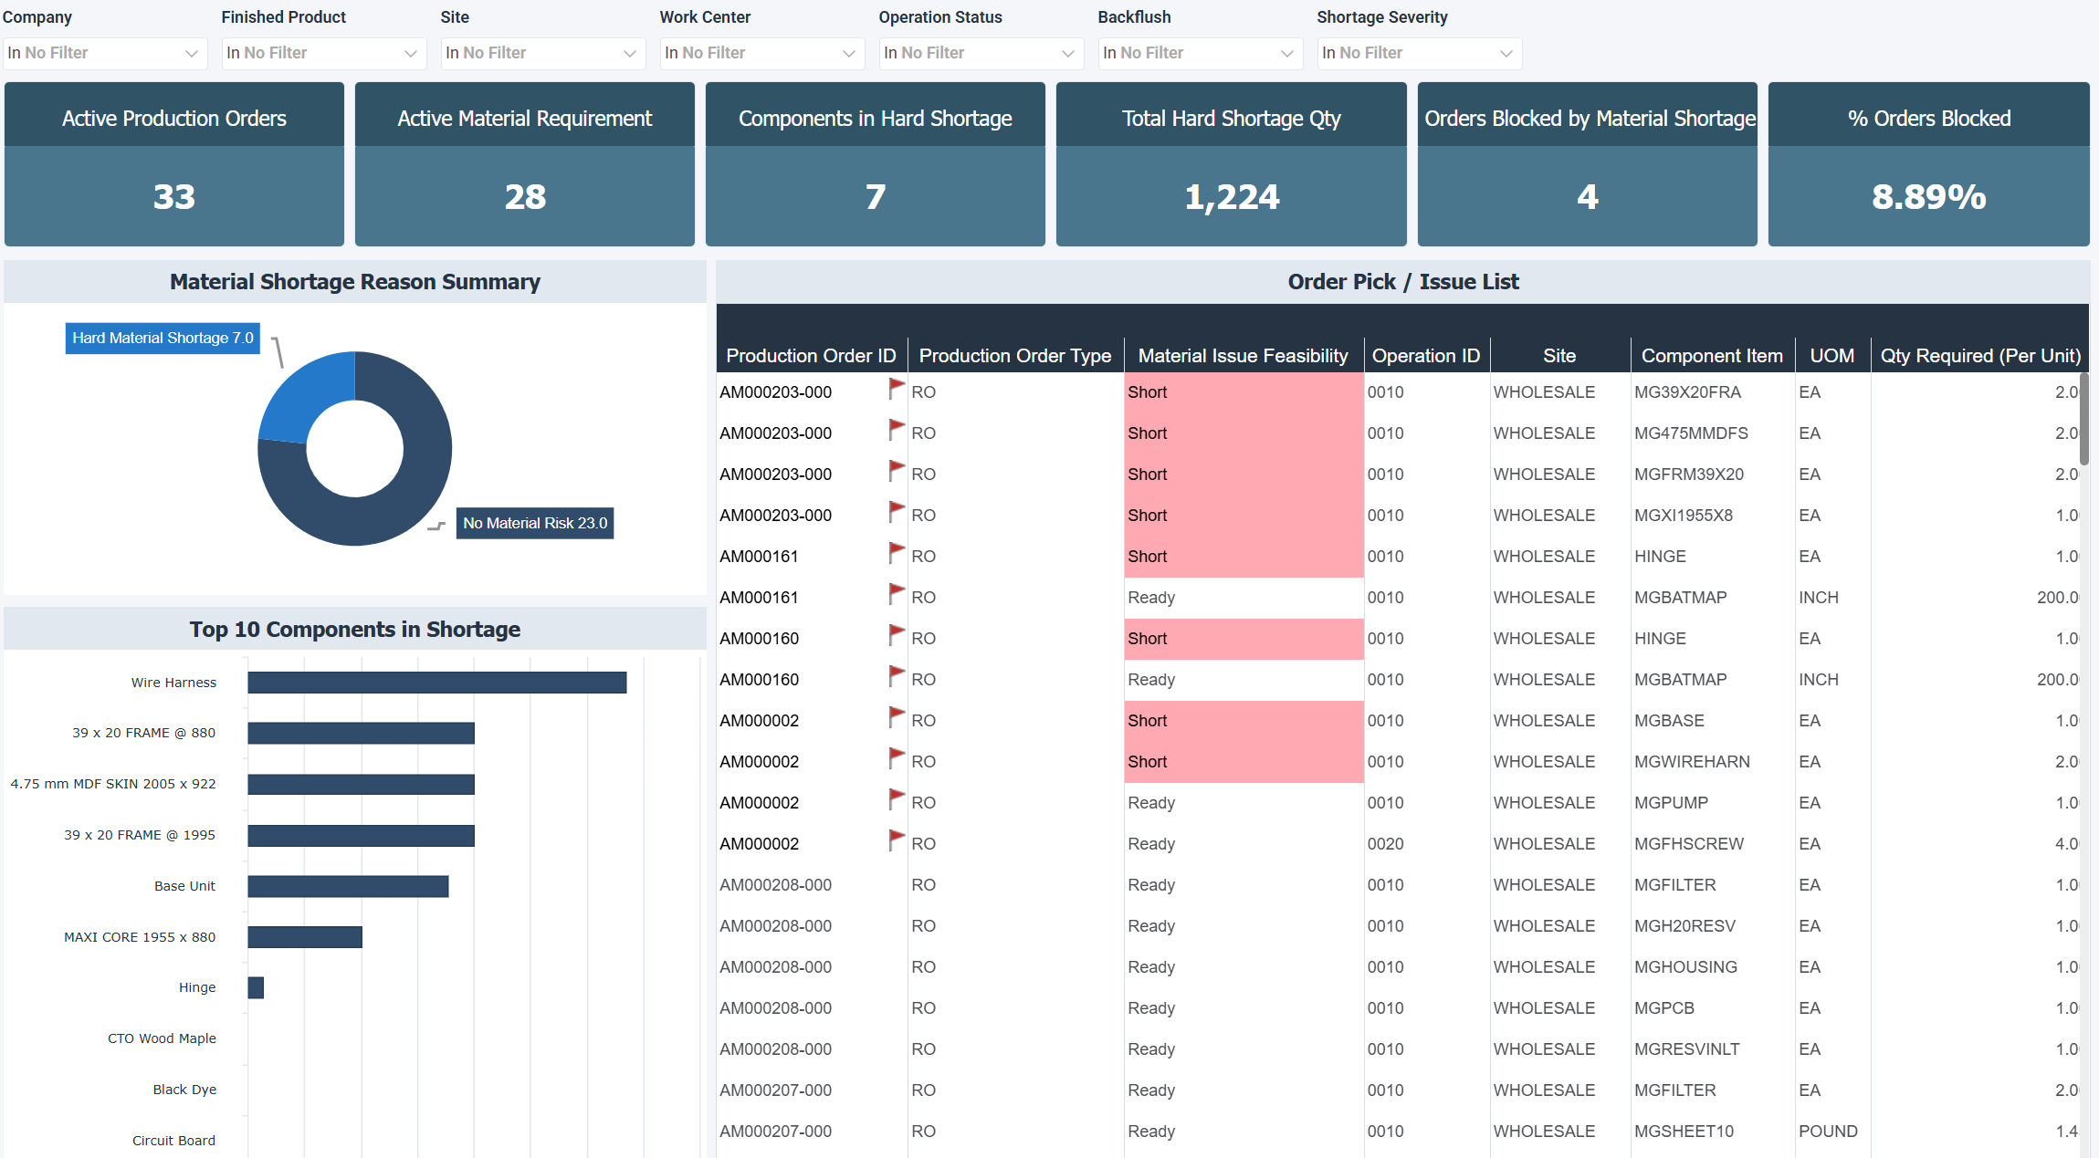This screenshot has height=1158, width=2099.
Task: Click red flag on MGWIREHARN row
Action: (x=897, y=758)
